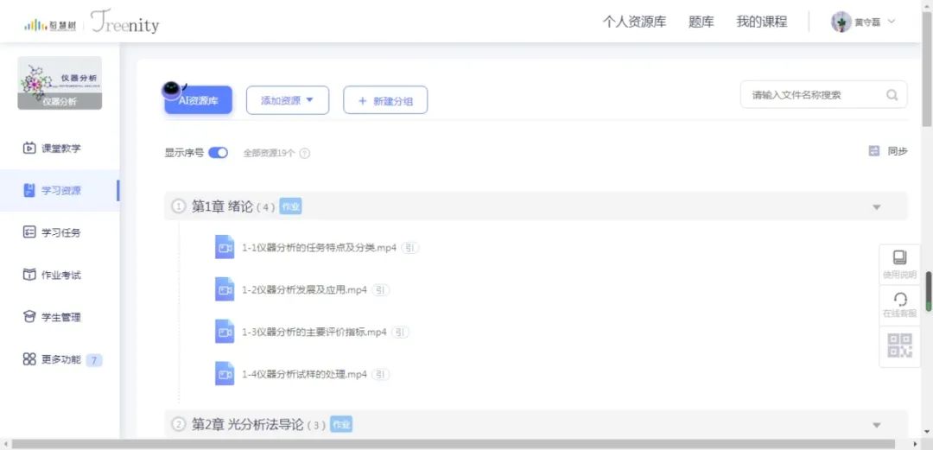Click the user avatar picture
Image resolution: width=933 pixels, height=450 pixels.
click(x=841, y=22)
